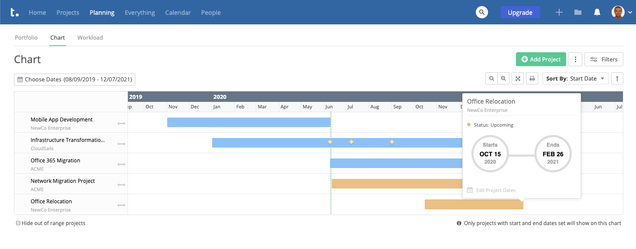This screenshot has height=249, width=636.
Task: Click the Add Project button
Action: click(541, 59)
